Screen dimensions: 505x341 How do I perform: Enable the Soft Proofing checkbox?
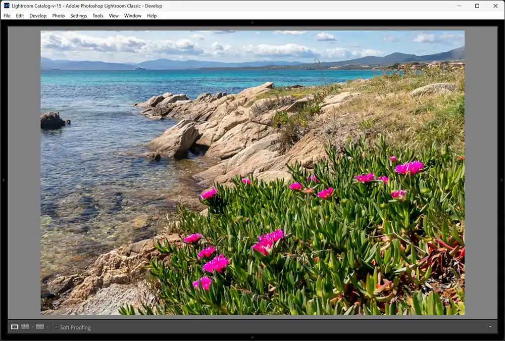56,326
